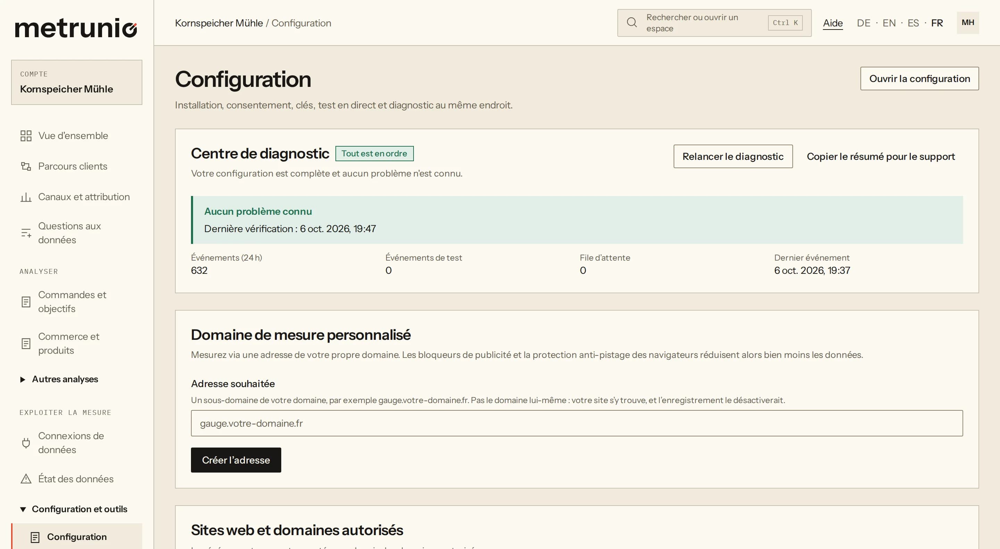Click the search magnifier icon

coord(632,23)
